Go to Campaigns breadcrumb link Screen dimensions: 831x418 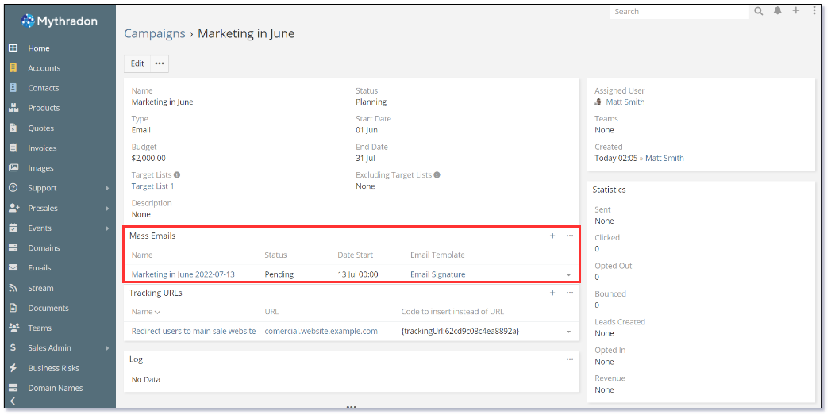point(155,33)
